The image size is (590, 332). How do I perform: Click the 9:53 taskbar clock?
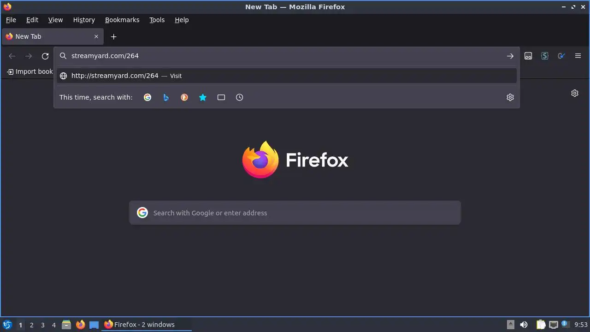point(581,325)
